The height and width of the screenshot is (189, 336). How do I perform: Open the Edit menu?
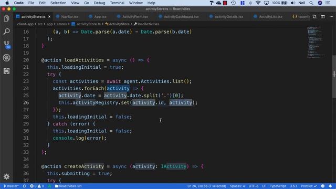click(x=42, y=3)
